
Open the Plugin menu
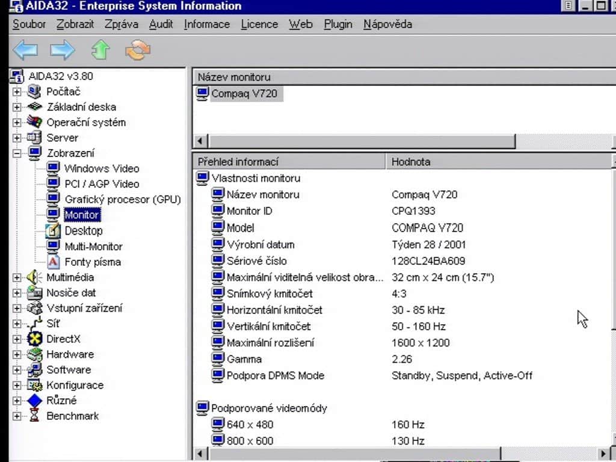(x=338, y=24)
